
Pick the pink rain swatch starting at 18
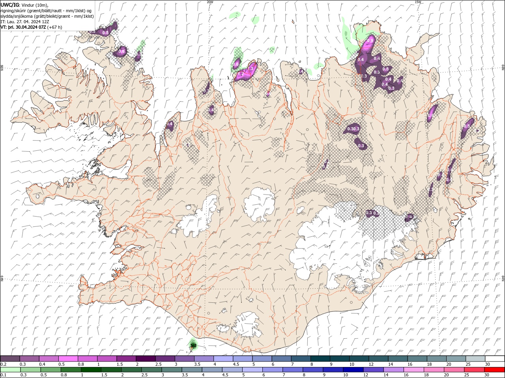[x=434, y=370]
